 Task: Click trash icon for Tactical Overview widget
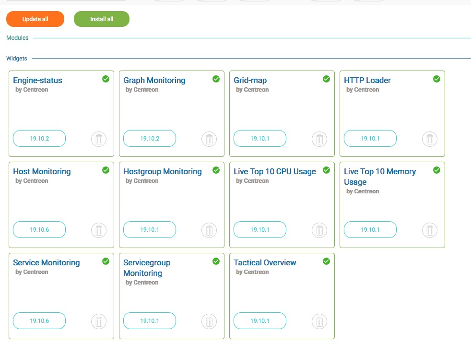tap(319, 321)
